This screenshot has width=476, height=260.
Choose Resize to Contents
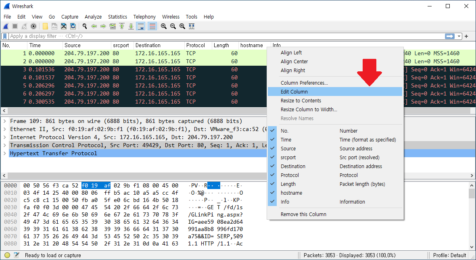click(x=335, y=100)
